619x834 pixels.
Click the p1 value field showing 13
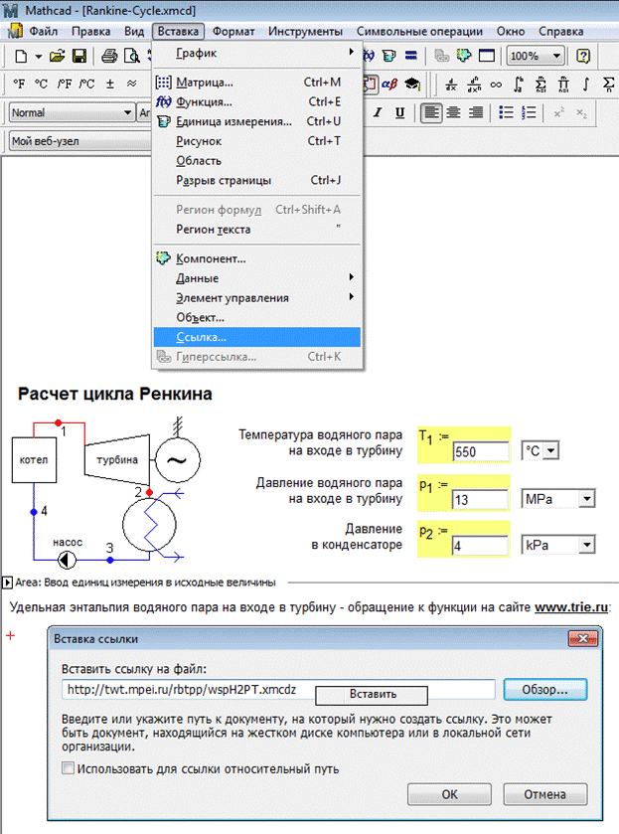481,499
